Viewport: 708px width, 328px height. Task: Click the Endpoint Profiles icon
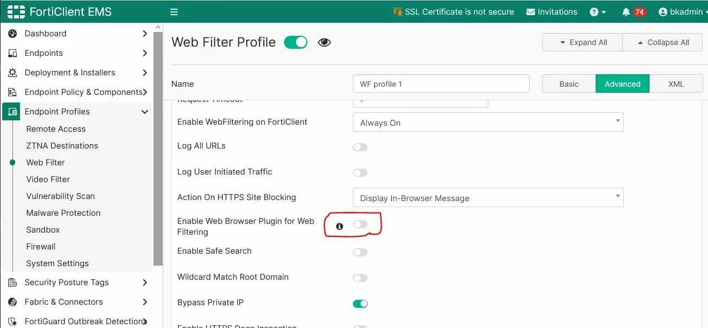click(12, 112)
